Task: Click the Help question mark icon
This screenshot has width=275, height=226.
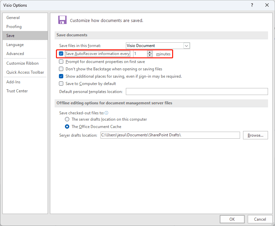Action: tap(252, 5)
